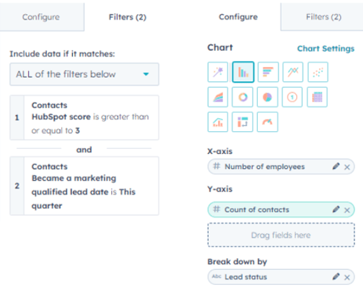Select the table grid chart icon
Screen dimensions: 363x291
click(318, 97)
